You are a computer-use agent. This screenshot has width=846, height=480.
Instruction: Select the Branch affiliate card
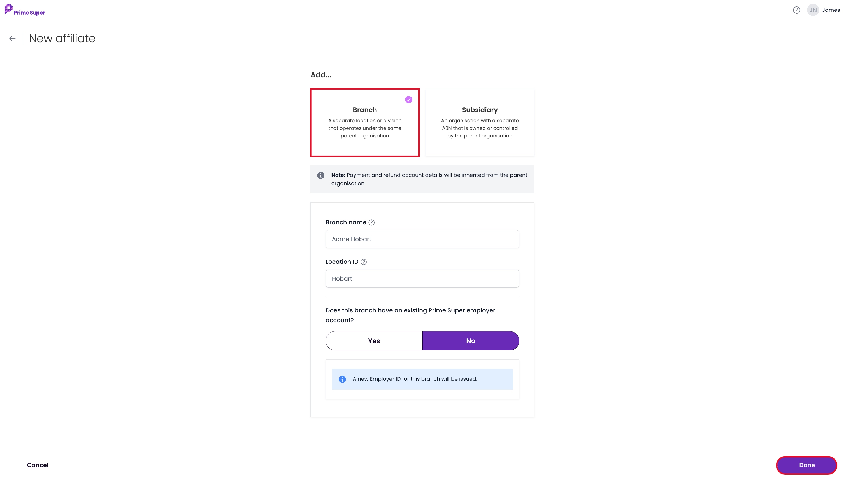[x=365, y=122]
